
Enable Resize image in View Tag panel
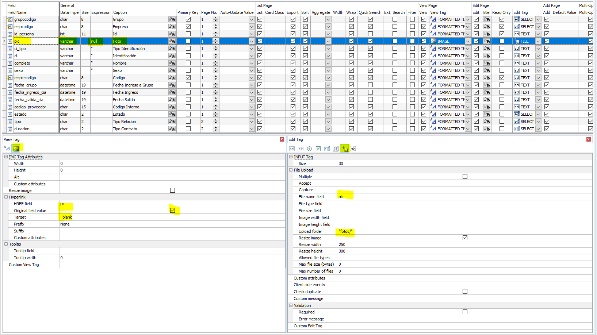coord(172,190)
